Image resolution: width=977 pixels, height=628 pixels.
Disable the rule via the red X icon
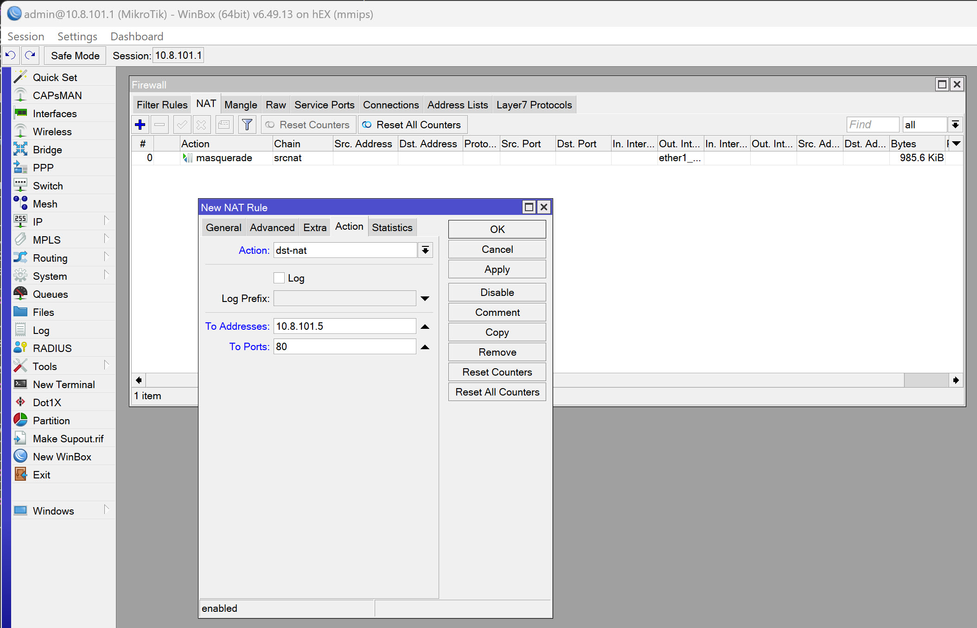tap(201, 124)
